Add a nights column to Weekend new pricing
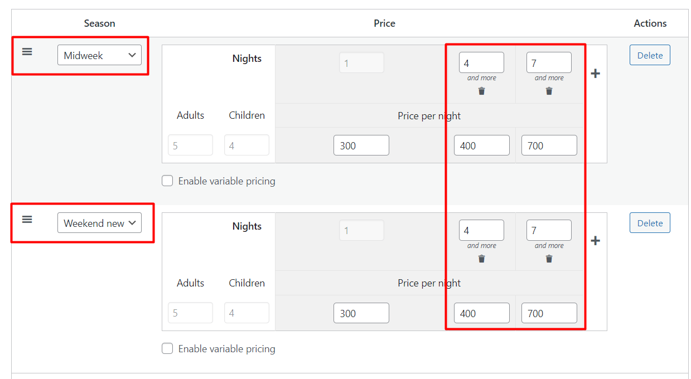 coord(595,241)
